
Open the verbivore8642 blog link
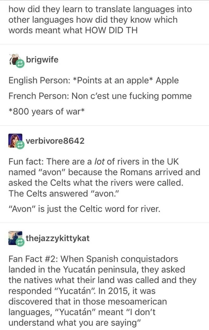coord(55,141)
